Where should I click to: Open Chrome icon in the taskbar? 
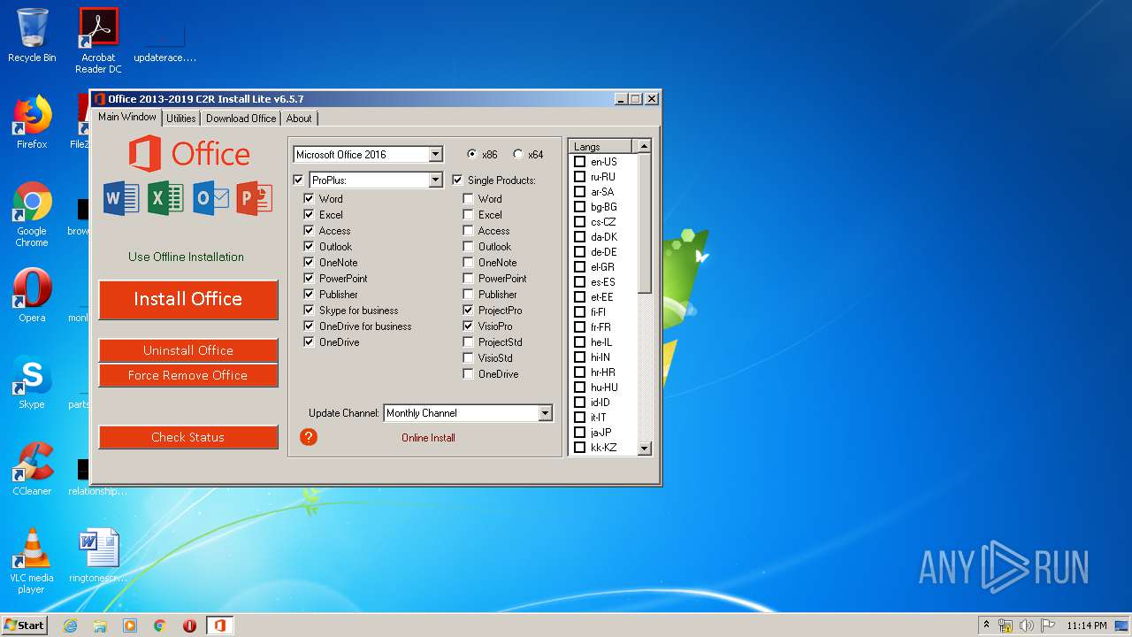tap(160, 625)
